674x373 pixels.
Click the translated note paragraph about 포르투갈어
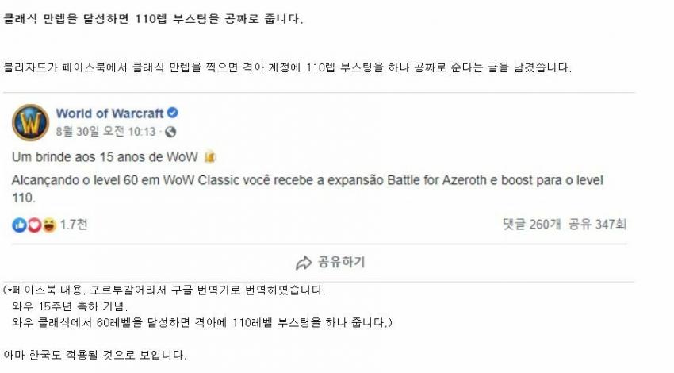pyautogui.click(x=197, y=306)
